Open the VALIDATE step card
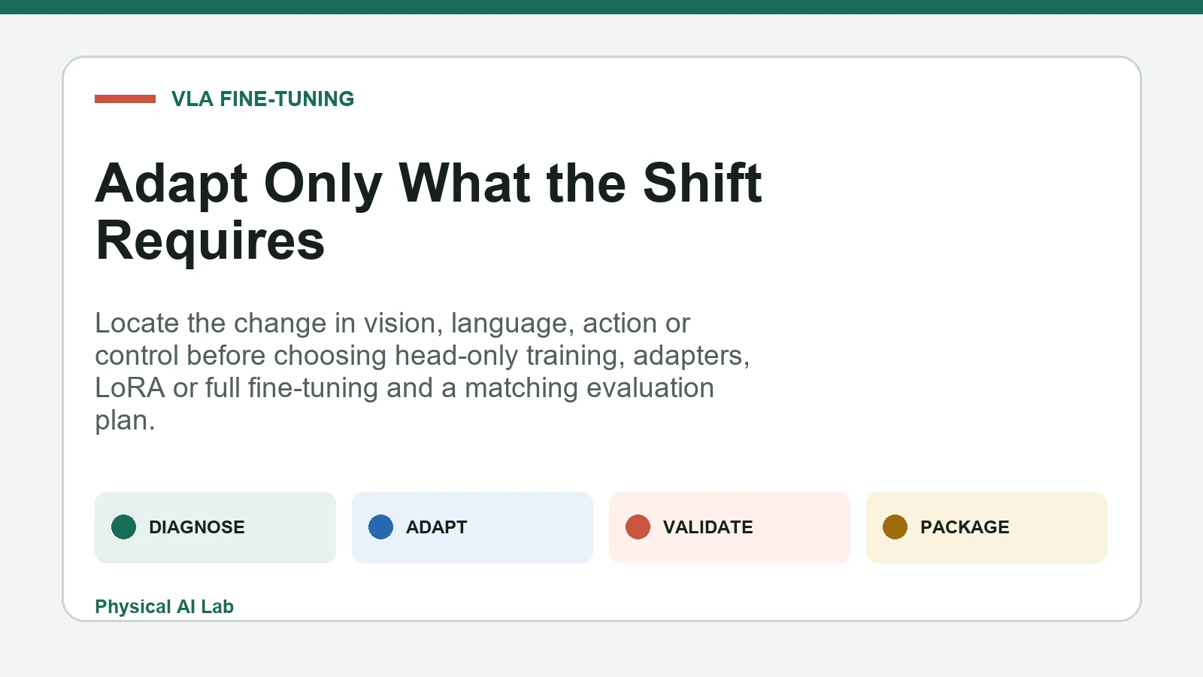Screen dimensions: 1203x677 pyautogui.click(x=729, y=527)
